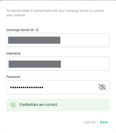Click the info icon beside Exchange Server Url

tap(37, 30)
